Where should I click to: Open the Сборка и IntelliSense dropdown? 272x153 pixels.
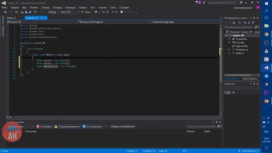point(123,127)
